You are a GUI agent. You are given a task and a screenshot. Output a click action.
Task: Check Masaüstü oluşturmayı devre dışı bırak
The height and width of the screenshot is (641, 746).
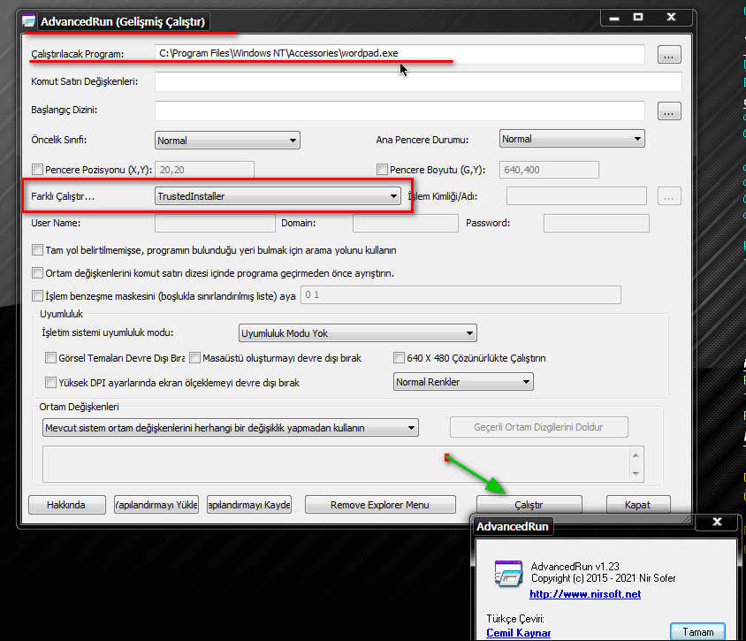click(194, 357)
